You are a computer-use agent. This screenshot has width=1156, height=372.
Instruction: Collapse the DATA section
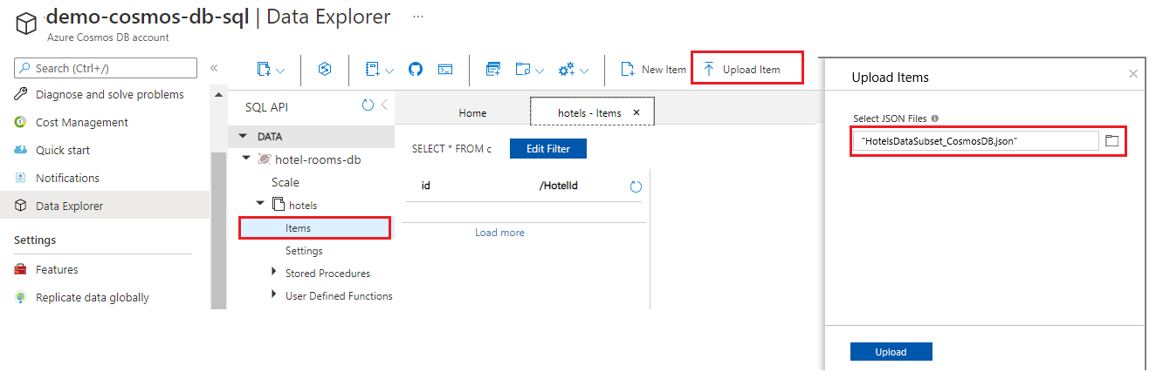(x=244, y=137)
